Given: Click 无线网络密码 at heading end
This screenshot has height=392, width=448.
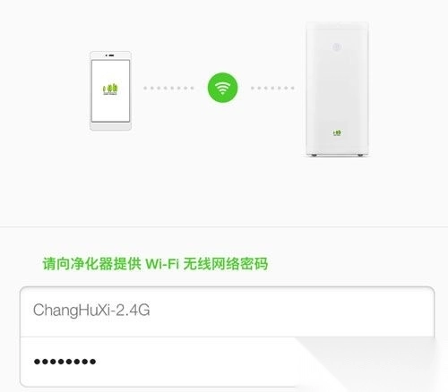Looking at the screenshot, I should 226,264.
